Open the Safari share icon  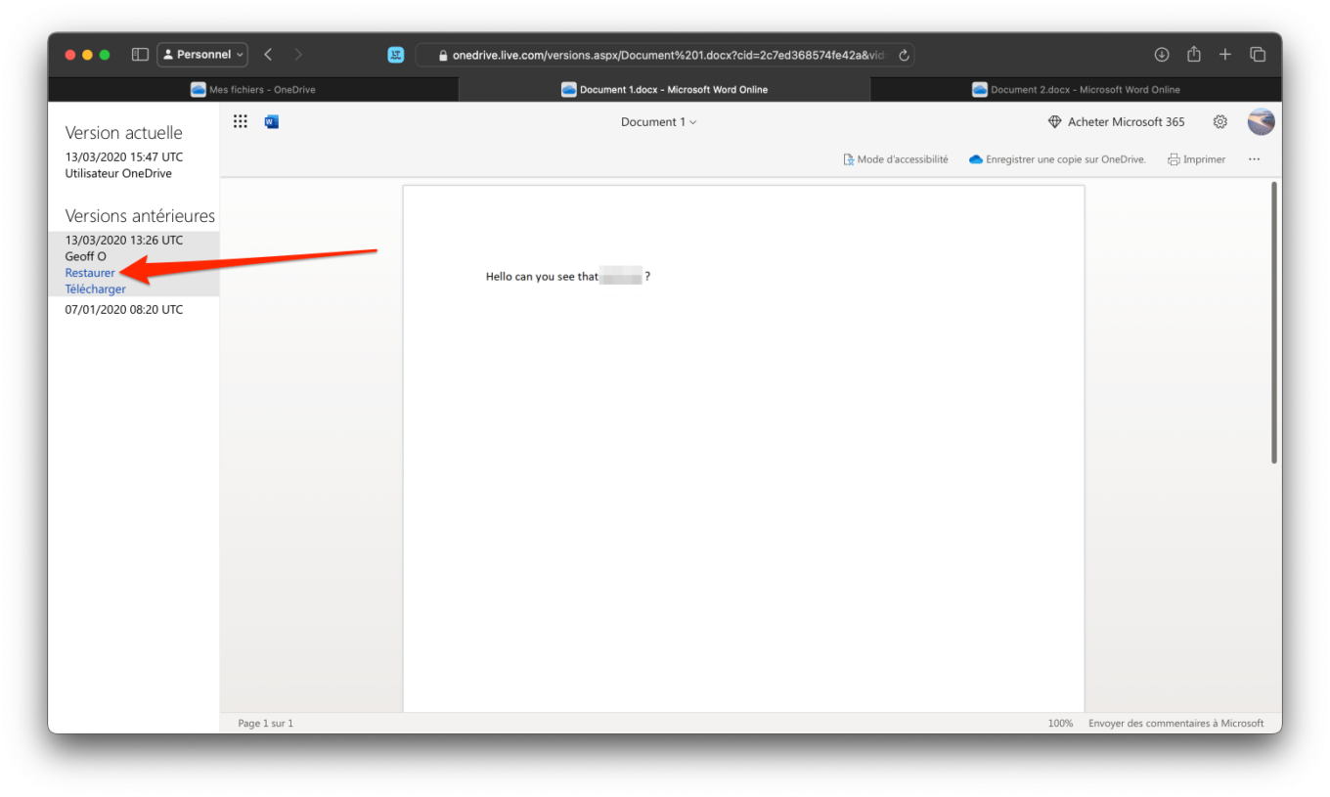[1194, 55]
